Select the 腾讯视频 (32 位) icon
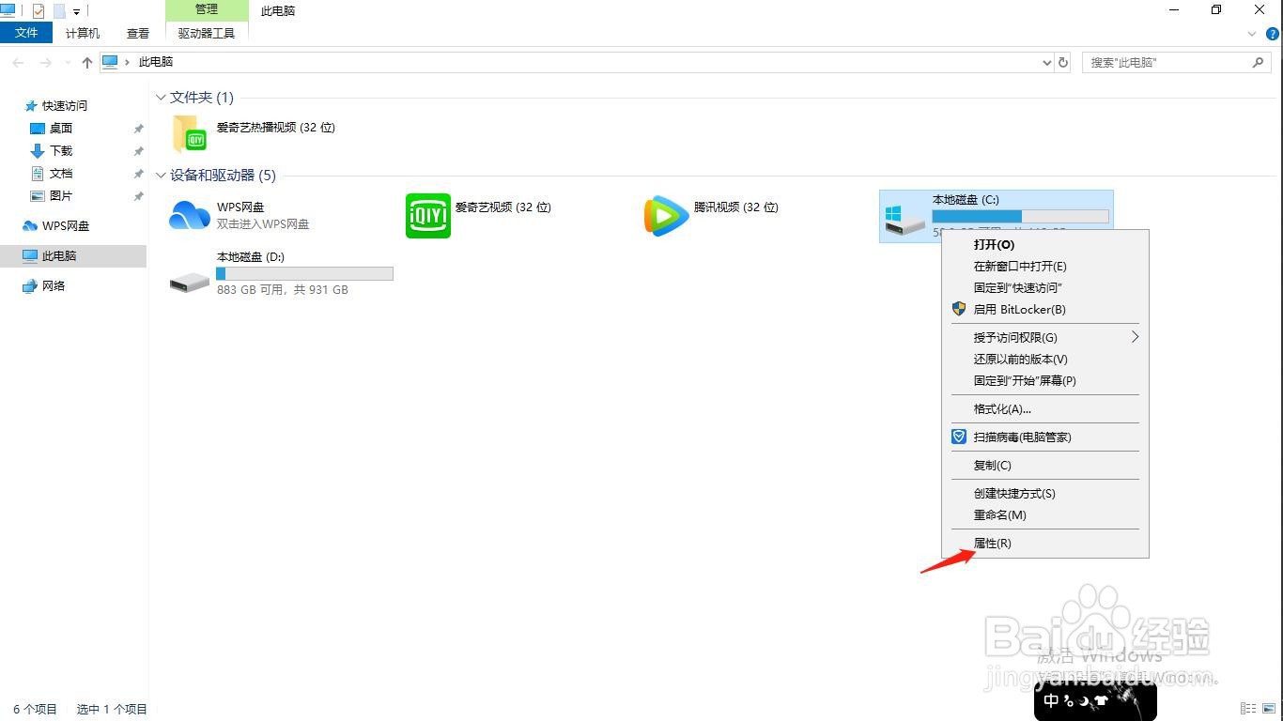 point(666,216)
